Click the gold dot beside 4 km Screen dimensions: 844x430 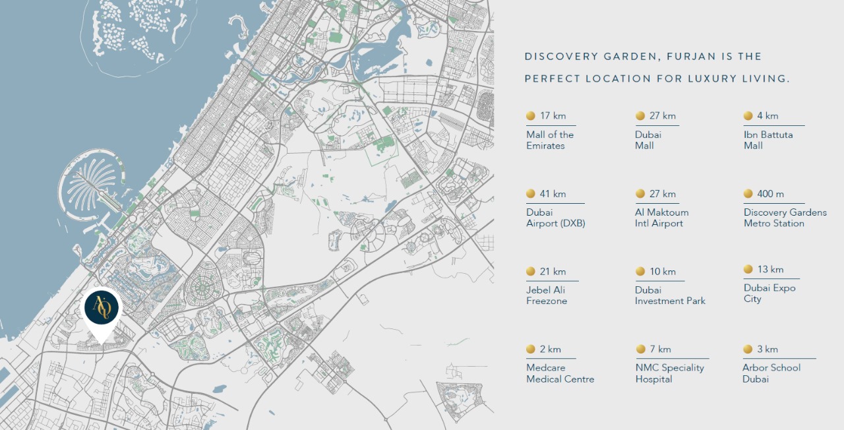748,115
